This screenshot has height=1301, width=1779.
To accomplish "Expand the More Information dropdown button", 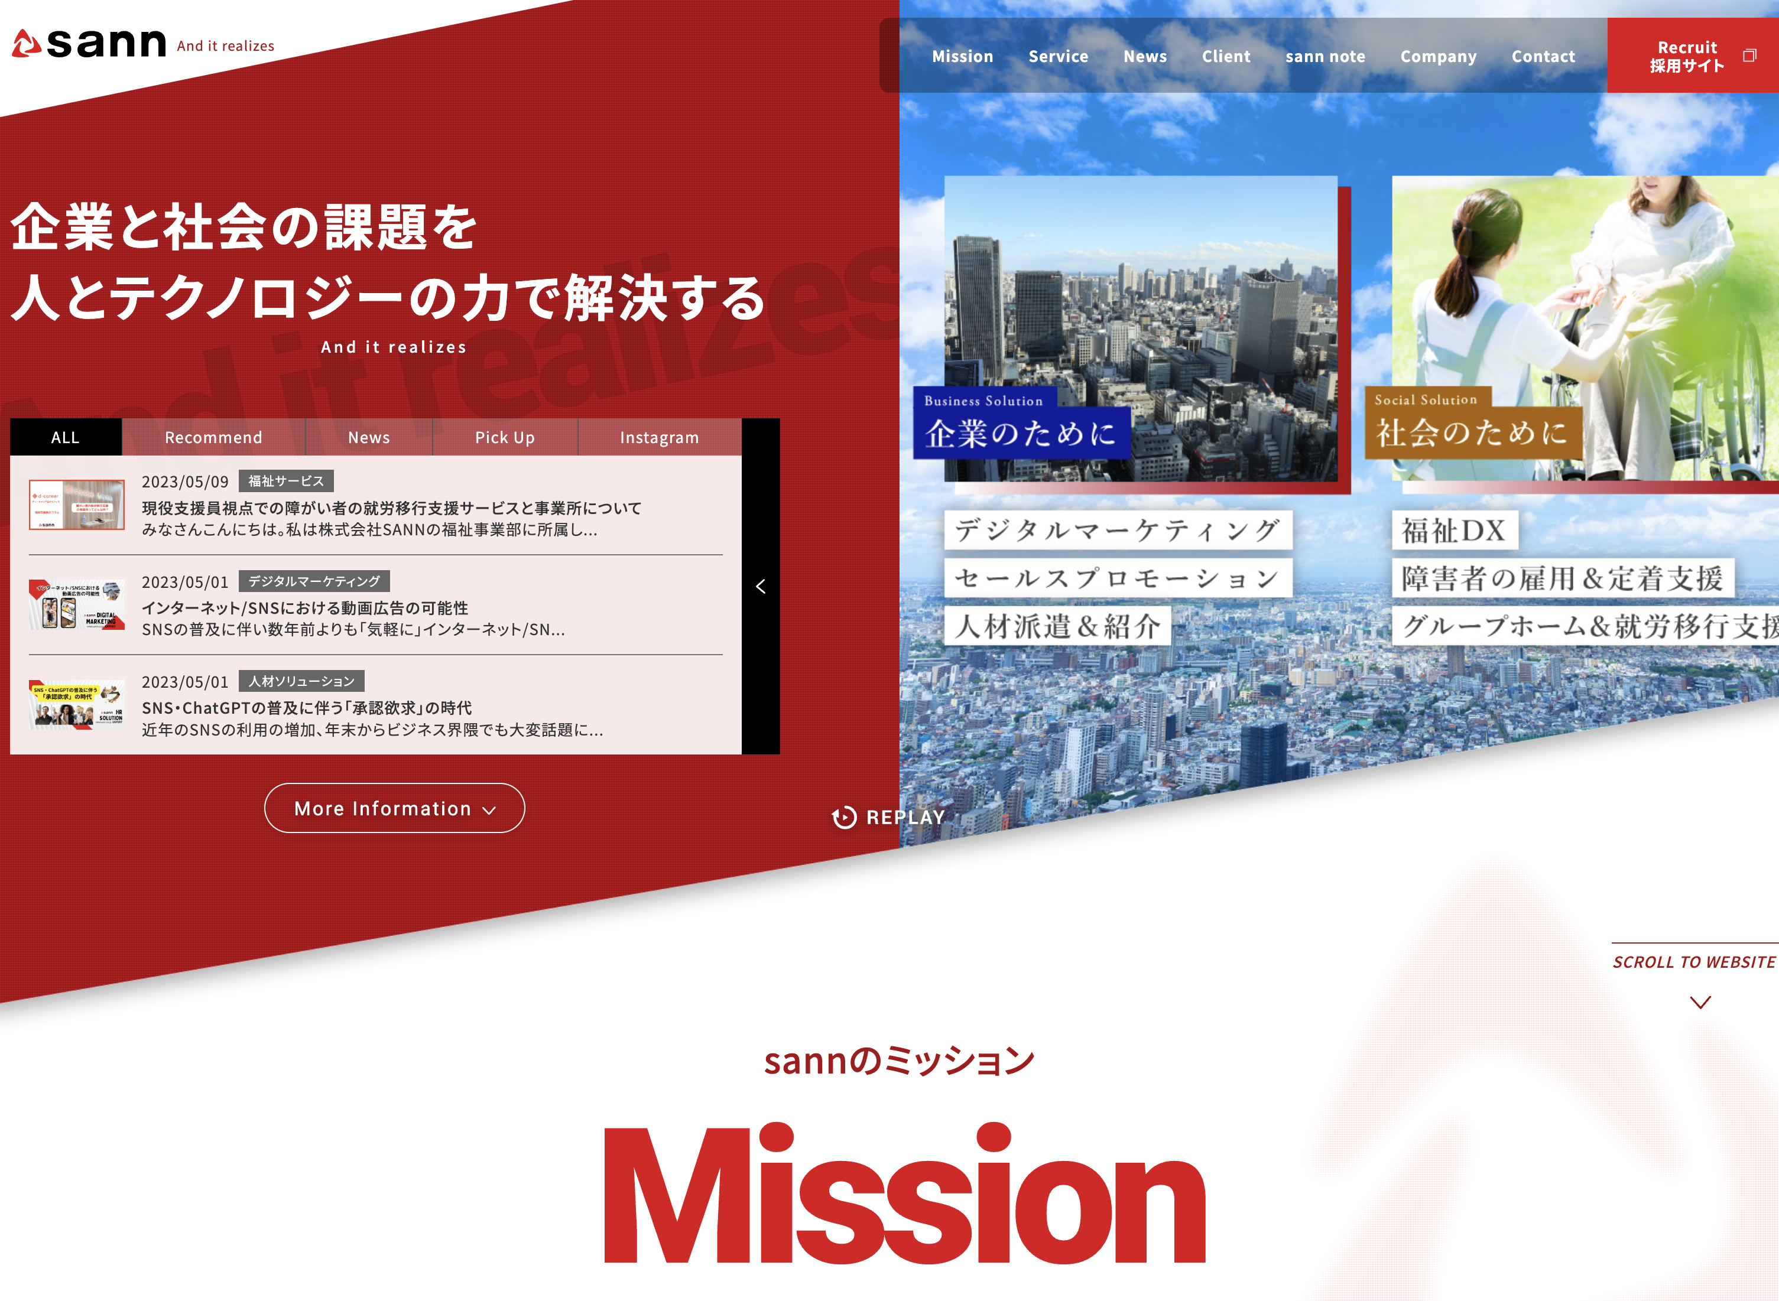I will pyautogui.click(x=394, y=808).
